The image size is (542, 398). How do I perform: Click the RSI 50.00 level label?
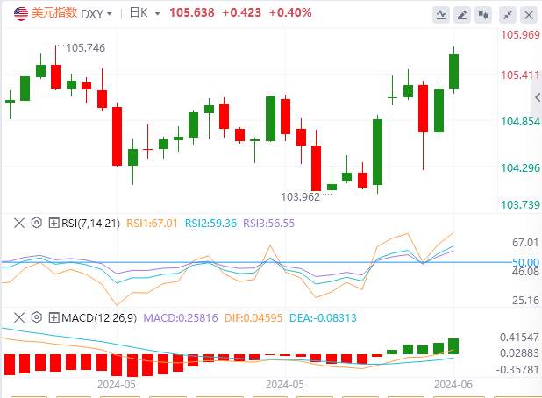click(525, 263)
